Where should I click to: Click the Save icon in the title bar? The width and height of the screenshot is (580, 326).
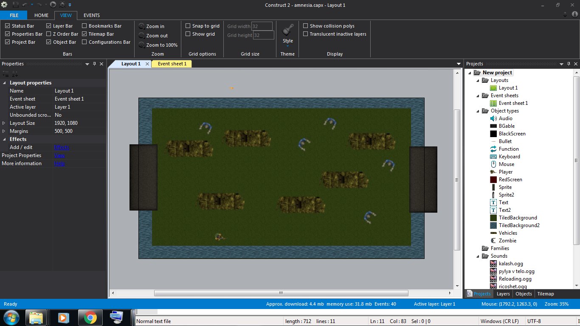point(16,5)
